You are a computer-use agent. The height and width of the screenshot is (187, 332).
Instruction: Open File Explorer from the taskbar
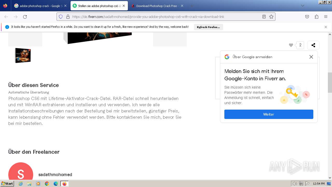tap(29, 184)
